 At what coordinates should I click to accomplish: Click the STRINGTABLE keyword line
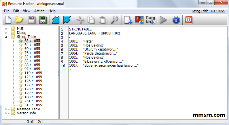click(x=80, y=29)
